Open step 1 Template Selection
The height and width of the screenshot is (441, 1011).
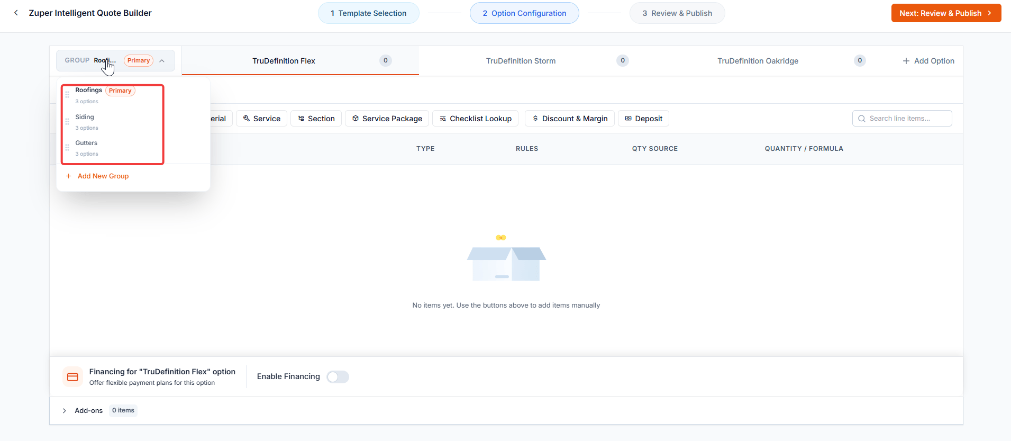point(369,13)
